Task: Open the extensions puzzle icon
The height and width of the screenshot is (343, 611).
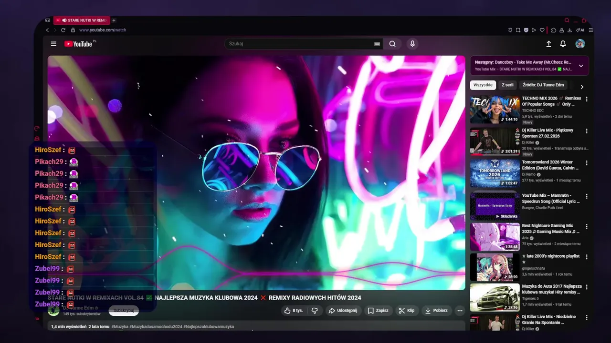Action: (x=554, y=30)
